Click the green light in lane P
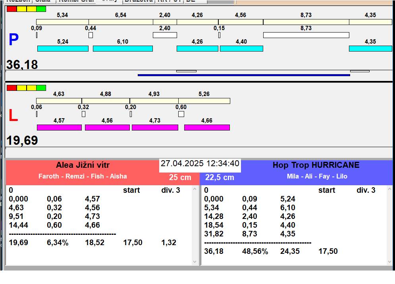Image resolution: width=395 pixels, height=284 pixels. (x=41, y=9)
